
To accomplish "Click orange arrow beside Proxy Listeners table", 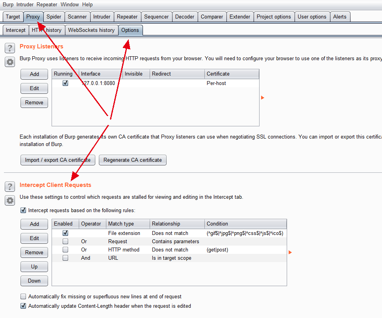I will (x=262, y=98).
